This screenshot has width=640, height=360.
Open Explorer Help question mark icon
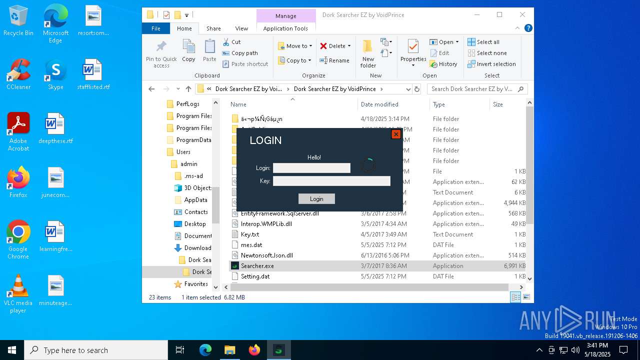point(528,28)
